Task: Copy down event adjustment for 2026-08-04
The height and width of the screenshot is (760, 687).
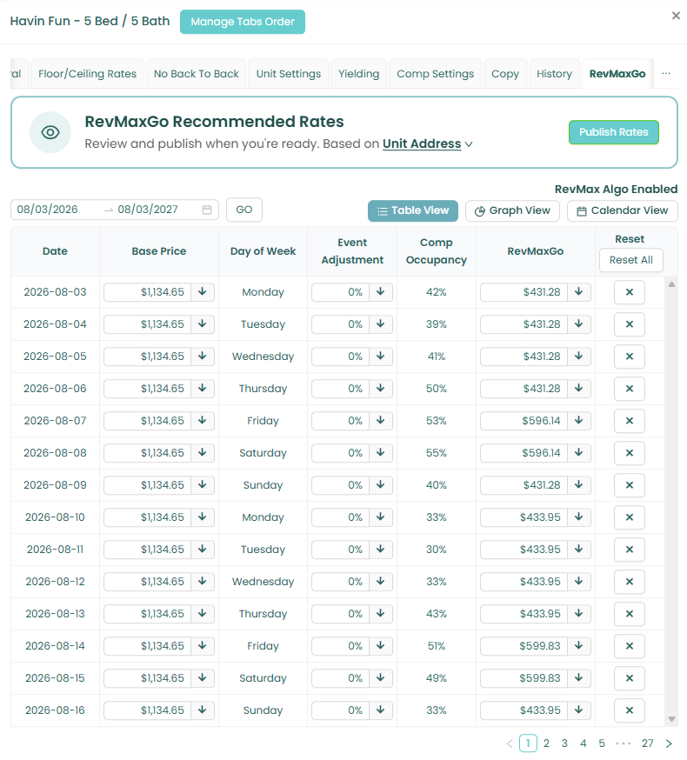Action: click(381, 324)
